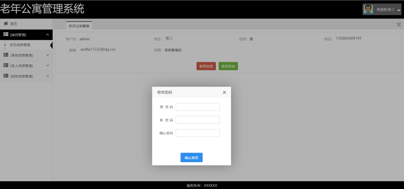Go to 首页 in the sidebar
The height and width of the screenshot is (189, 404).
pyautogui.click(x=26, y=24)
